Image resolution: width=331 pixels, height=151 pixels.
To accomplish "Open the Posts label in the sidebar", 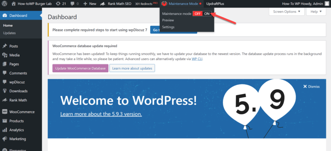I will (13, 46).
